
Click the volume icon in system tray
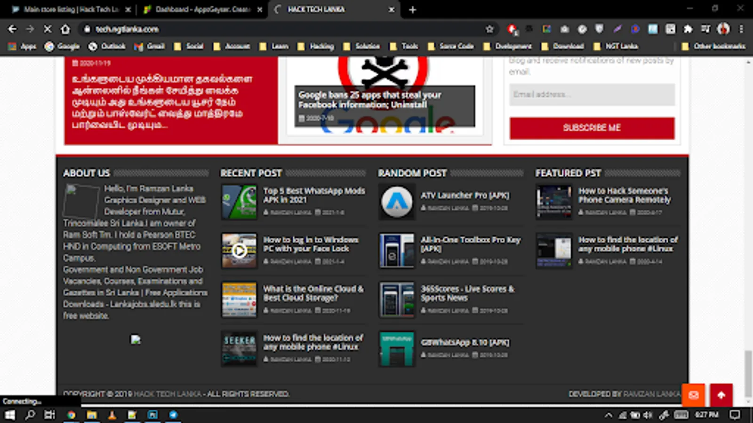pos(648,415)
